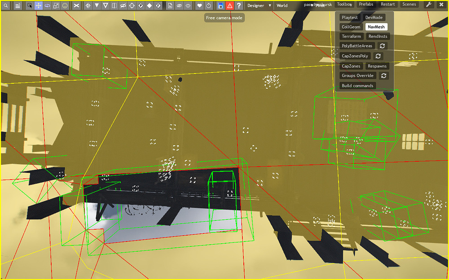Image resolution: width=449 pixels, height=280 pixels.
Task: Open the Toolbox menu
Action: point(344,4)
